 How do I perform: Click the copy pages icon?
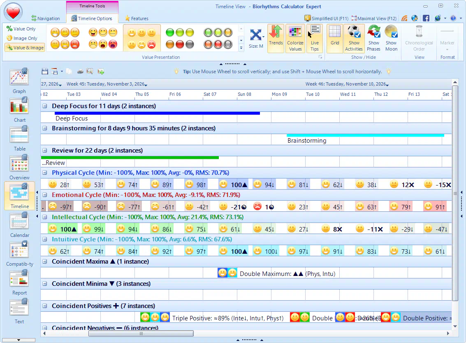pyautogui.click(x=69, y=71)
